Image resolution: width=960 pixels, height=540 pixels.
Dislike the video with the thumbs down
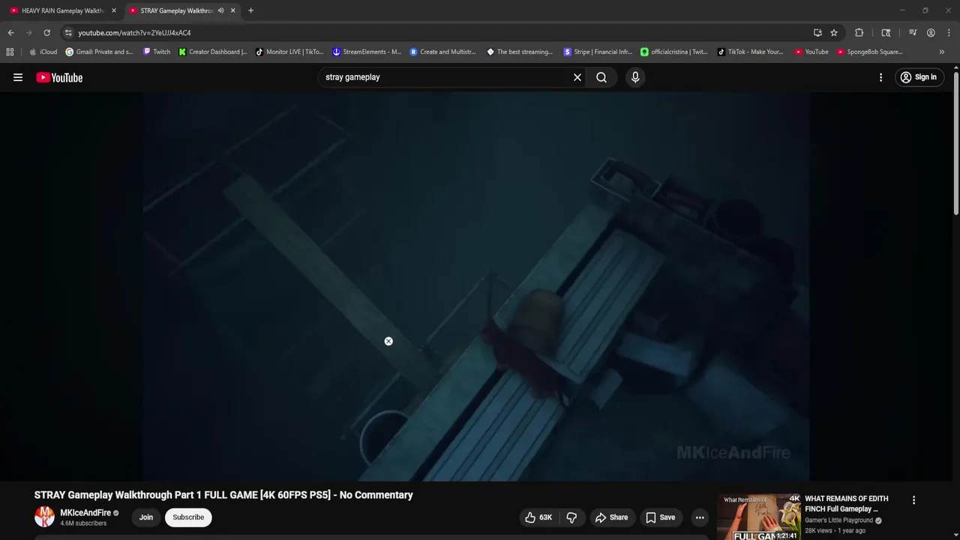coord(571,517)
